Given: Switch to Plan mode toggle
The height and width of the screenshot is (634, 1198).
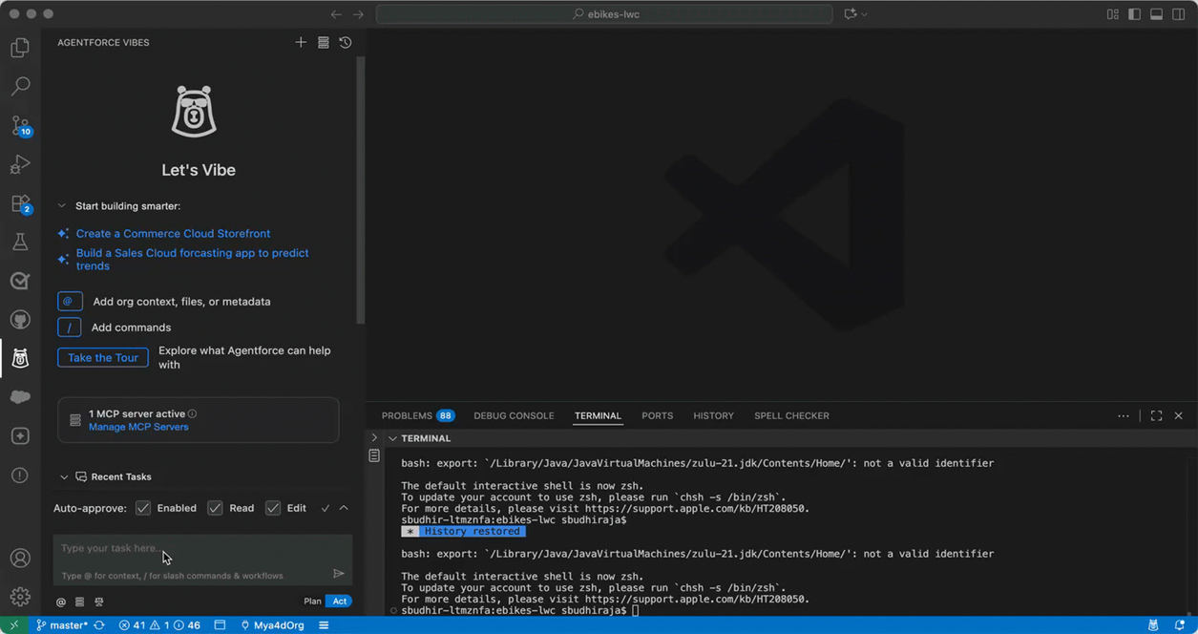Looking at the screenshot, I should [312, 601].
